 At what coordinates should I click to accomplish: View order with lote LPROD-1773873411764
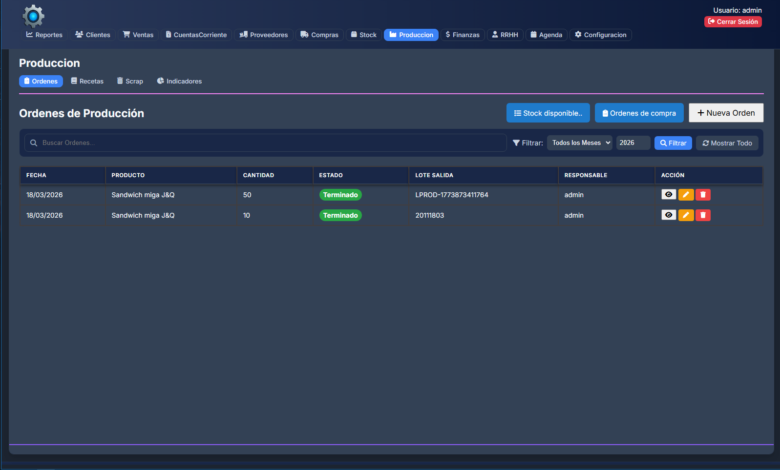pos(669,195)
